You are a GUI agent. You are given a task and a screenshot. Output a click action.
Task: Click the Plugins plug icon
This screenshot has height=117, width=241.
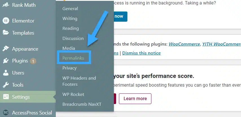pos(6,61)
